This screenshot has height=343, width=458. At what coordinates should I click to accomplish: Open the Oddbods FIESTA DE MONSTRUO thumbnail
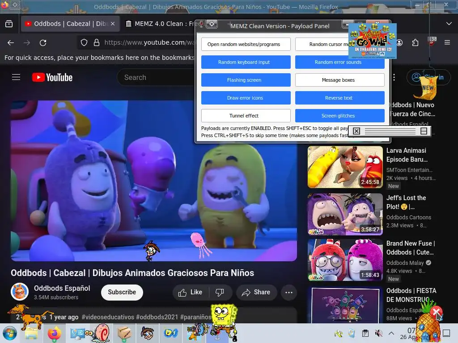click(345, 305)
